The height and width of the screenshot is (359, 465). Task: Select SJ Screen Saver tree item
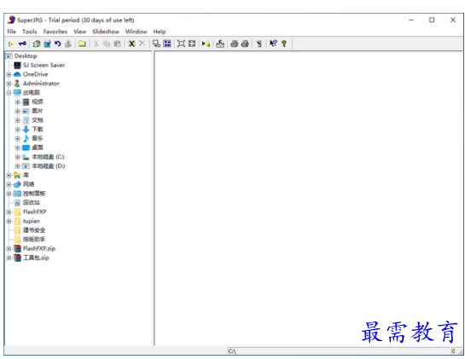tap(44, 65)
